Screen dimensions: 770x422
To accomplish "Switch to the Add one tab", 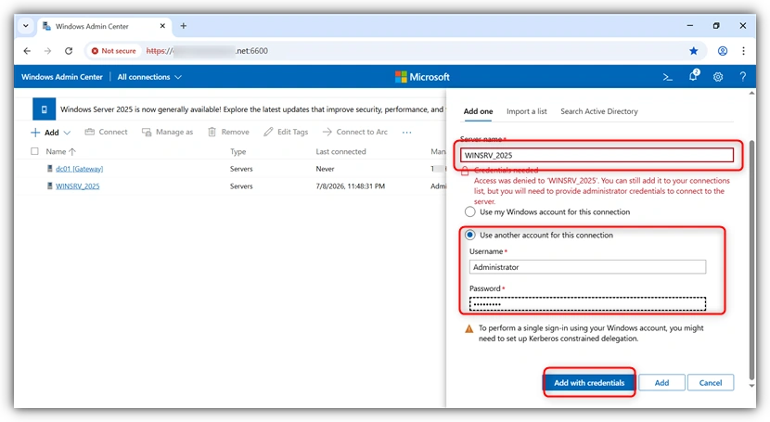I will click(478, 111).
